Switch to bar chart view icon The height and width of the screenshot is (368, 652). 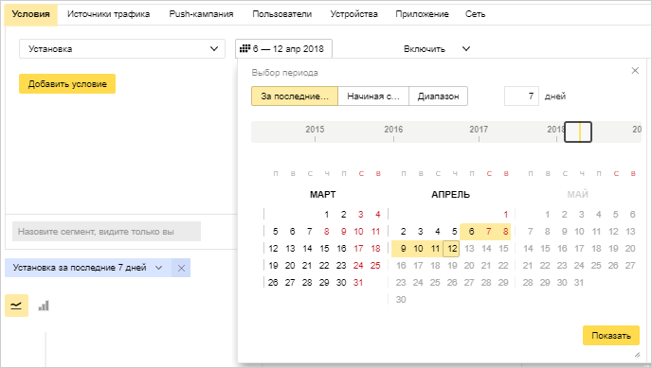click(44, 306)
